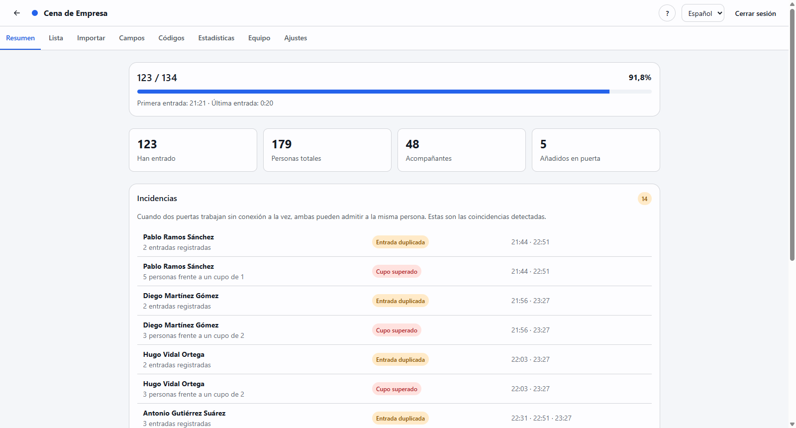The width and height of the screenshot is (796, 428).
Task: Select Pablo Ramos Sánchez exceeding cupo de 1
Action: pyautogui.click(x=395, y=271)
